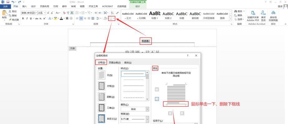Align text right in ribbon
Image resolution: width=288 pixels, height=124 pixels.
click(x=85, y=18)
